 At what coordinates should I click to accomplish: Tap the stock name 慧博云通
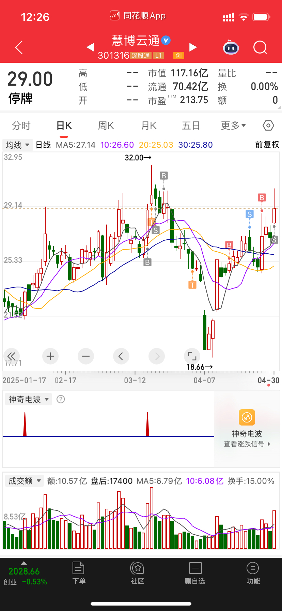point(136,41)
